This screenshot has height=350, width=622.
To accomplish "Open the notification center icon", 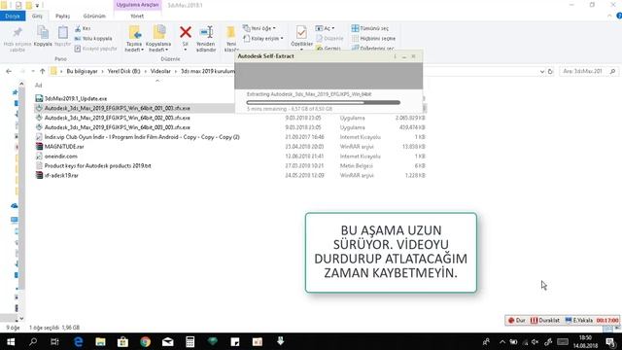I will coord(611,342).
